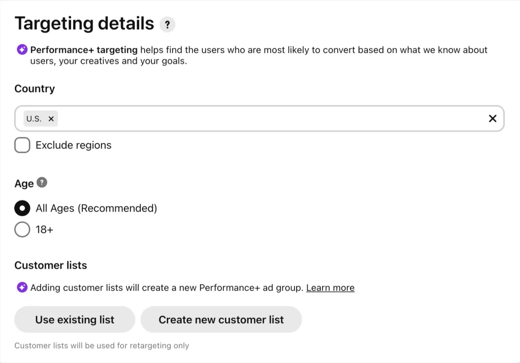This screenshot has height=363, width=520.
Task: Click the retargeting only footnote text
Action: tap(102, 345)
